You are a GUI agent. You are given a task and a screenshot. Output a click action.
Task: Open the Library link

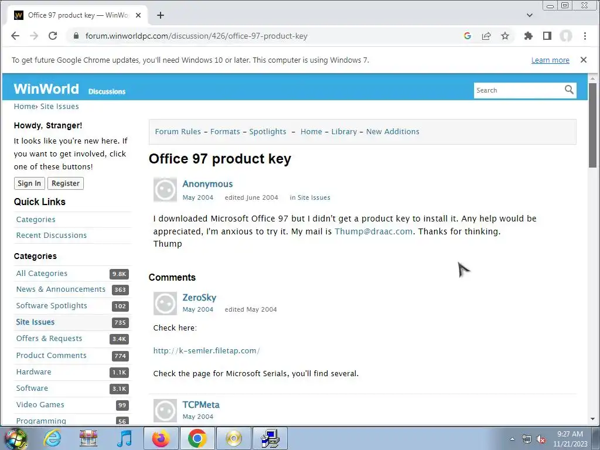click(x=344, y=132)
